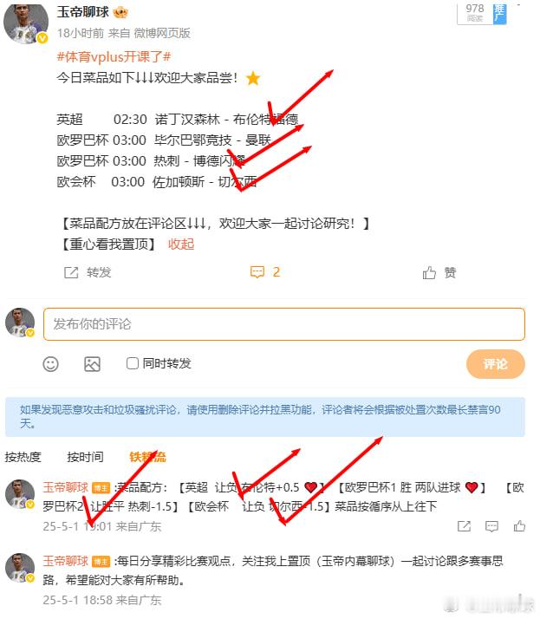Click the repost (转发) icon under the post

pos(71,272)
